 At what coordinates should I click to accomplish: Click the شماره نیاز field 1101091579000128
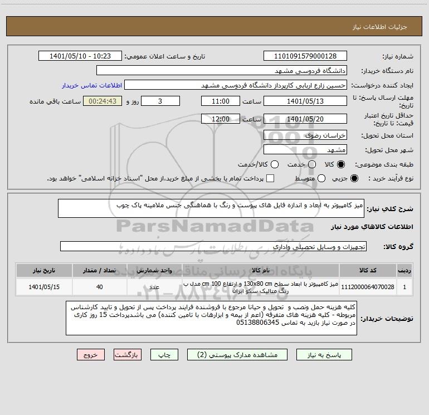pyautogui.click(x=305, y=56)
